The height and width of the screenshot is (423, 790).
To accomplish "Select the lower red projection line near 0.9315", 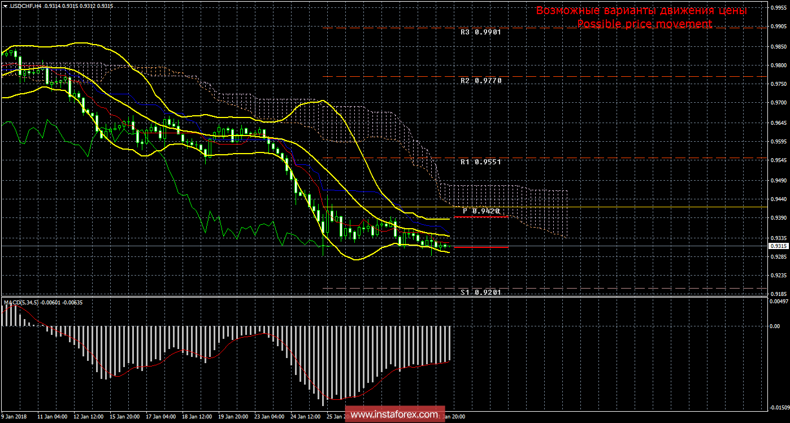I will (x=481, y=247).
